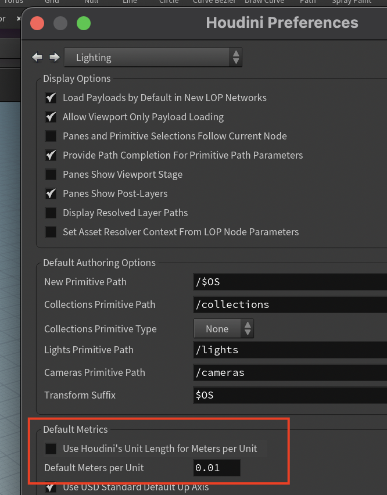Click the Default Meters per Unit field
The image size is (387, 495).
tap(217, 468)
